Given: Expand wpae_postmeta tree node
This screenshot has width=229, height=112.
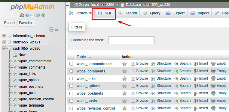Looking at the screenshot, I should click(x=10, y=87).
